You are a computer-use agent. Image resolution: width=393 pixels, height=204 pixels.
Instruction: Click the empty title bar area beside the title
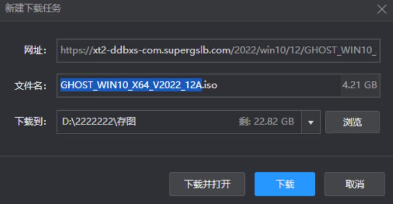pyautogui.click(x=218, y=9)
